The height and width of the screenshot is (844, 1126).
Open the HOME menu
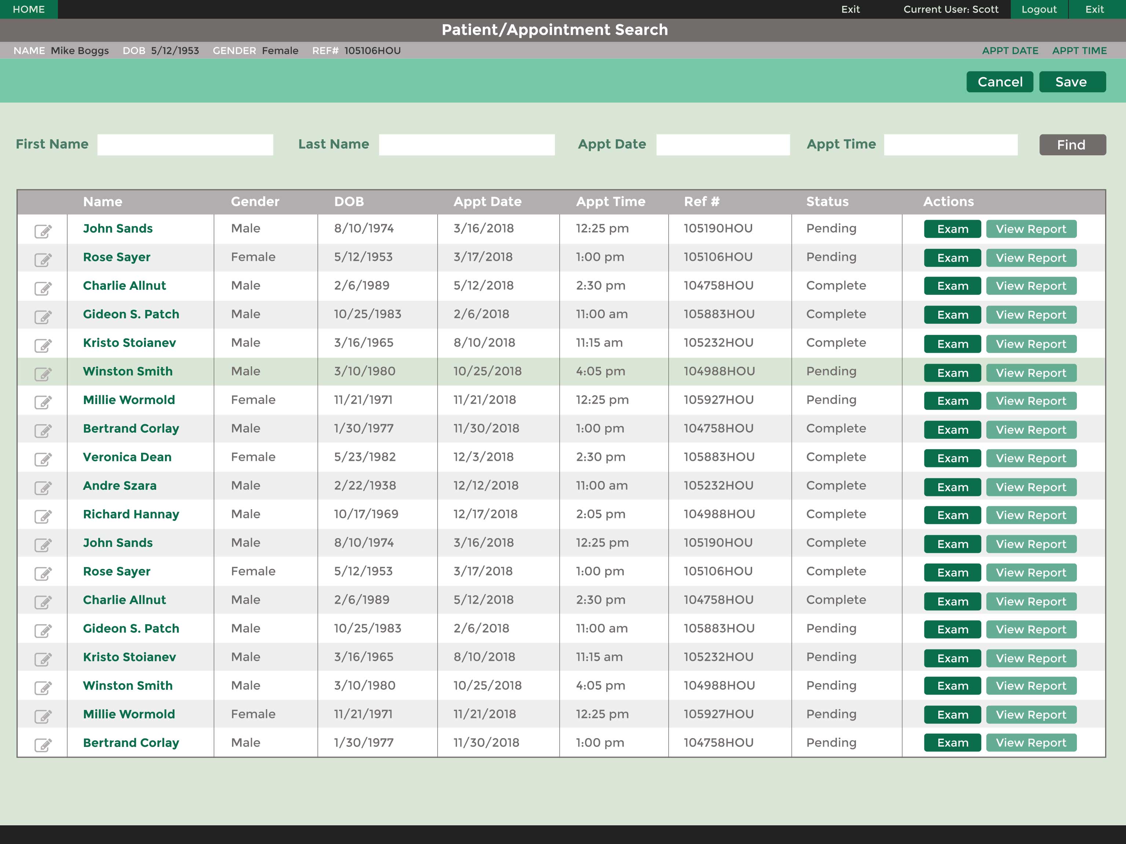(29, 9)
